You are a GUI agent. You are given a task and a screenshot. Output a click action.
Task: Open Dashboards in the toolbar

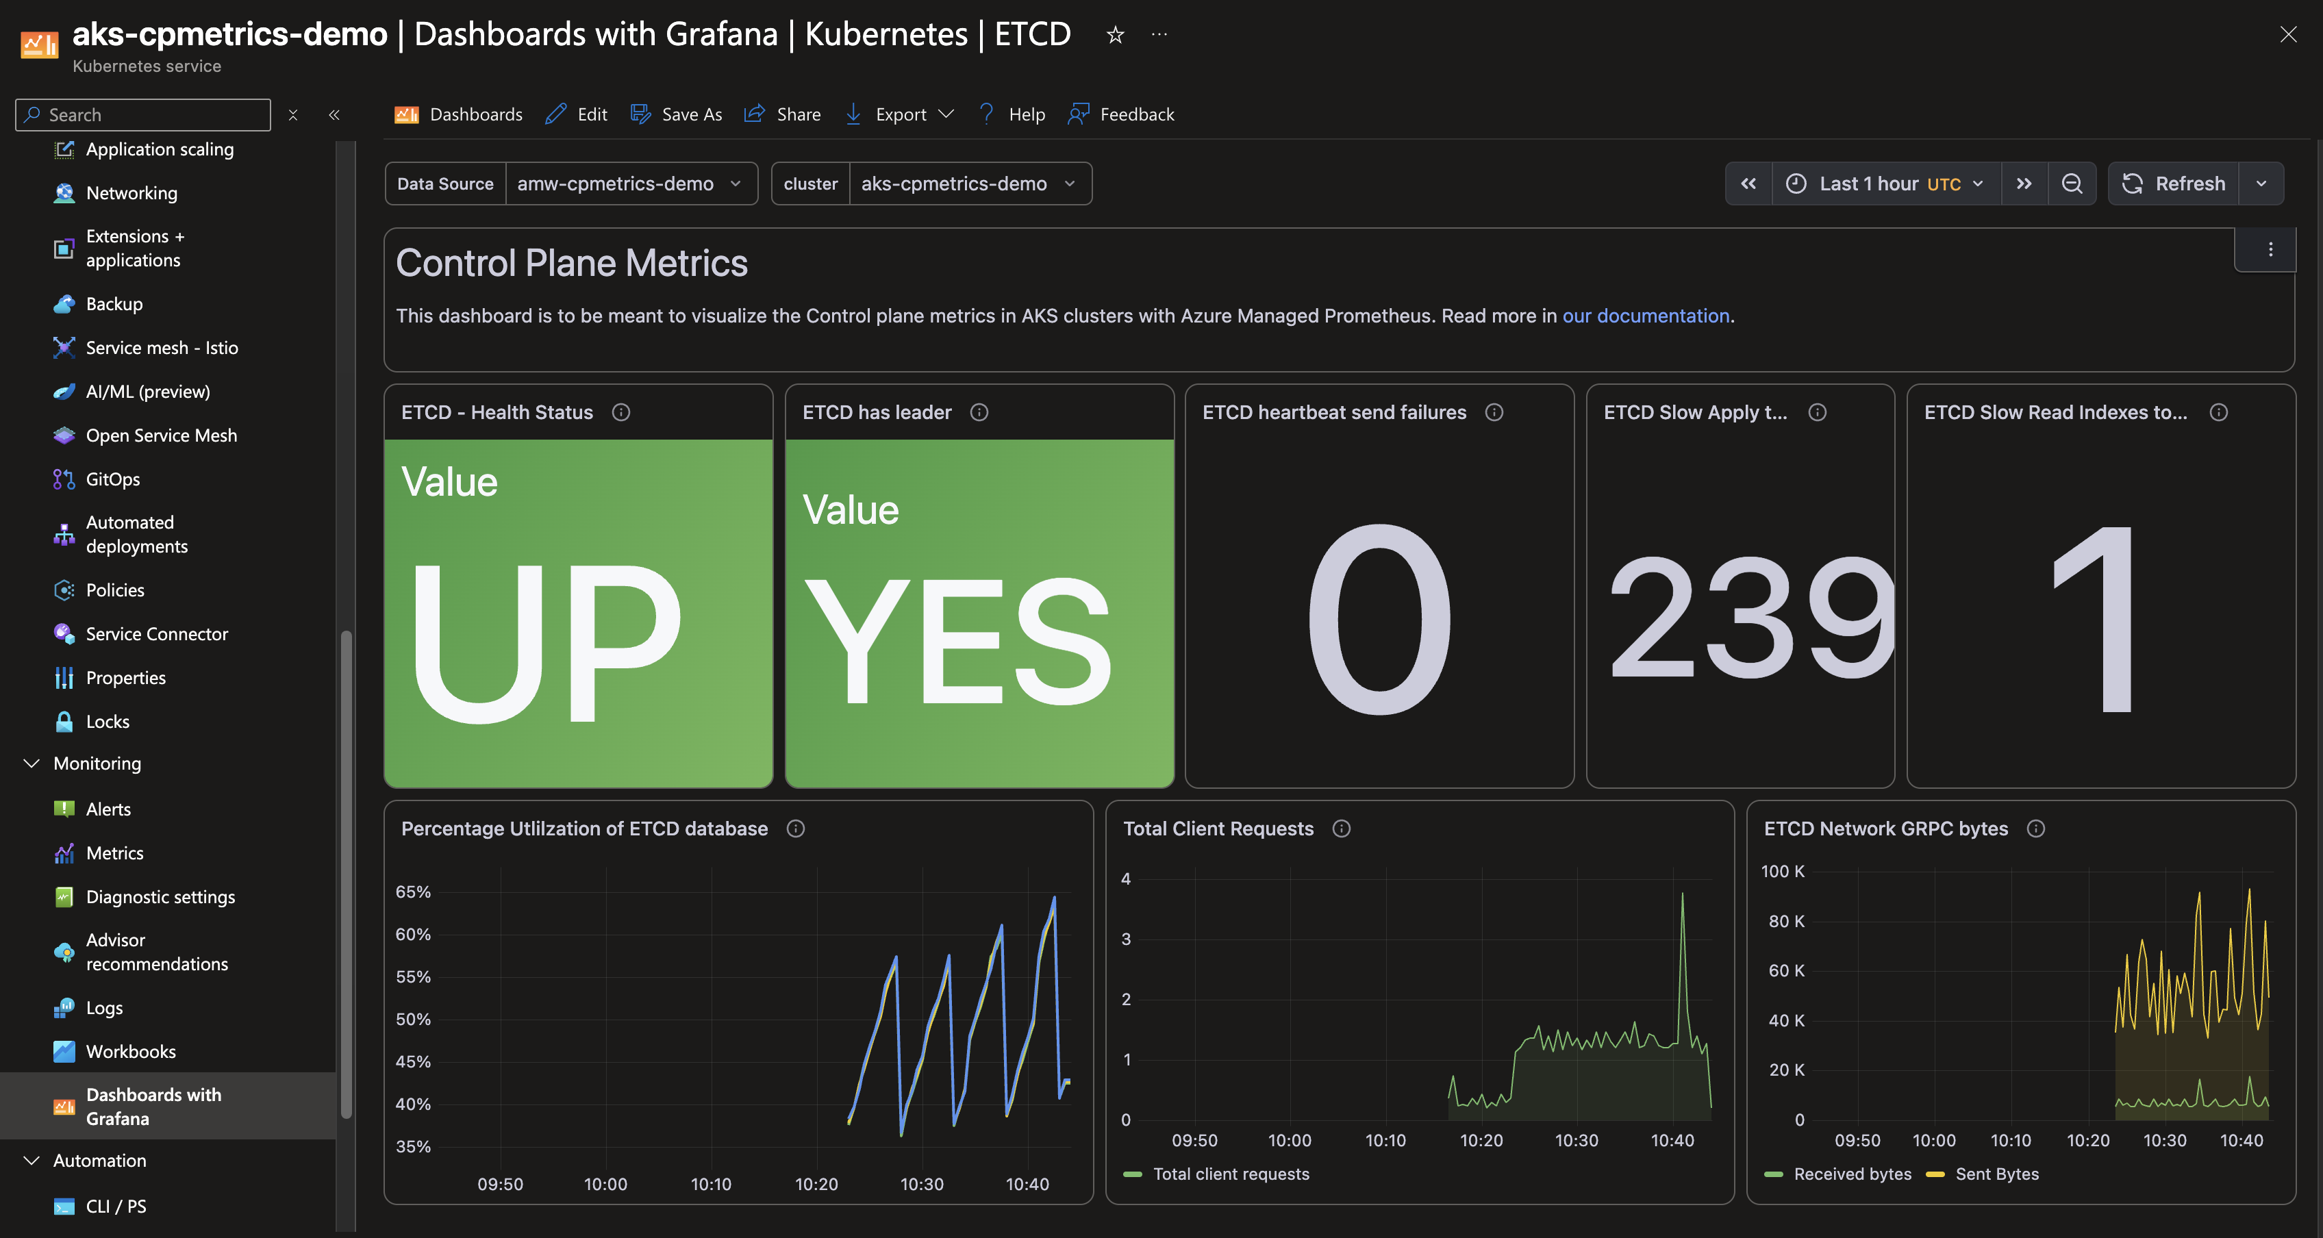click(458, 114)
